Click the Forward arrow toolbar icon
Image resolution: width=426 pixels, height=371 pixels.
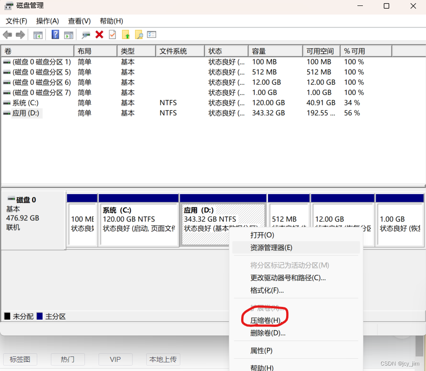tap(20, 35)
